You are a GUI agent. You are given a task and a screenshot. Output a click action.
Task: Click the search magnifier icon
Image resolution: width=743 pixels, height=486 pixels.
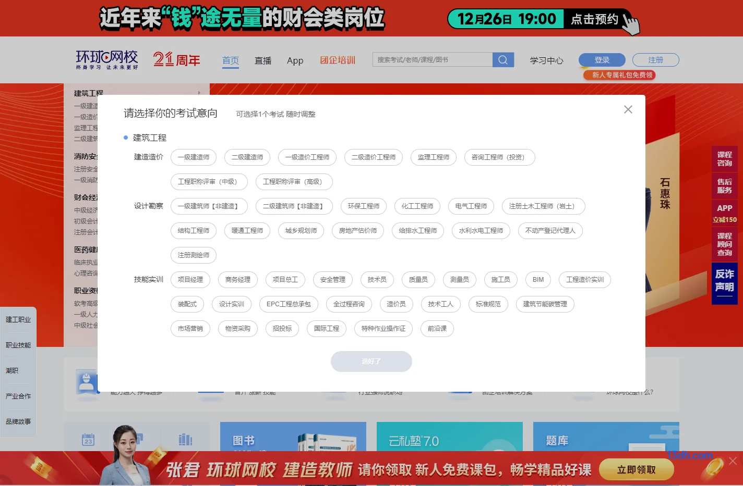click(503, 60)
